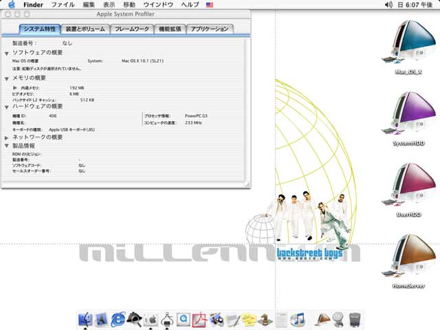The image size is (440, 330).
Task: Collapse the ハードウェアの概要 section
Action: tap(7, 107)
